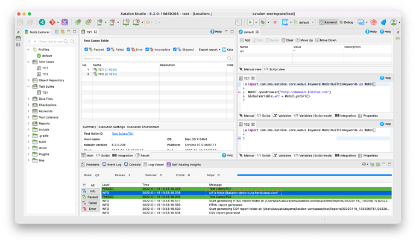Switch to the Console tab
The height and width of the screenshot is (243, 416).
tap(133, 165)
